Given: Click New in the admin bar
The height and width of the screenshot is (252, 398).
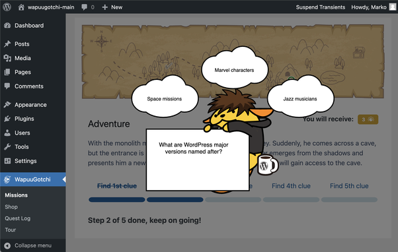Looking at the screenshot, I should click(117, 7).
